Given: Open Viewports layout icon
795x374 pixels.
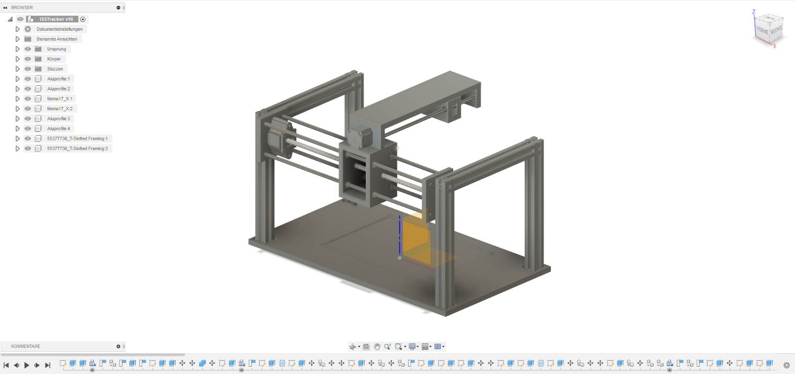Looking at the screenshot, I should [x=437, y=346].
